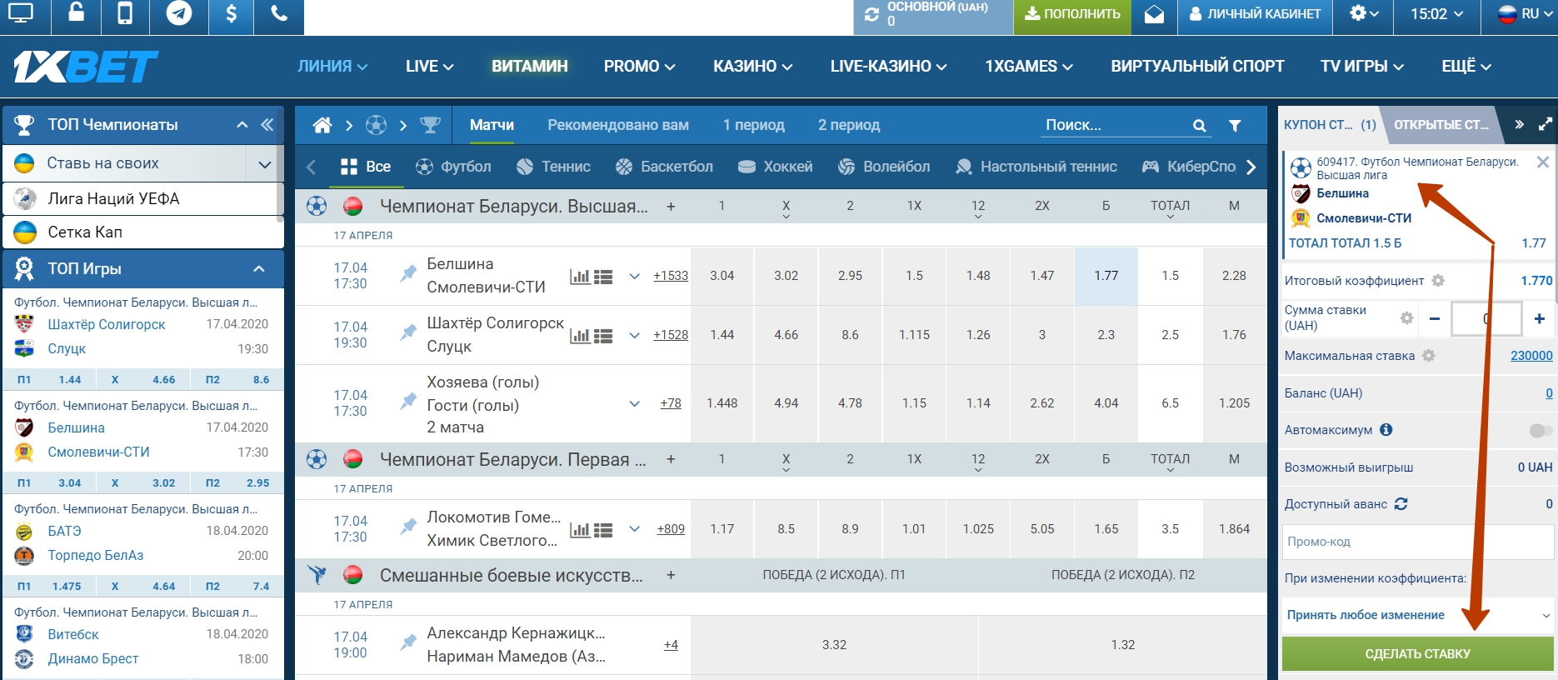Open +1533 additional markets link
Image resolution: width=1558 pixels, height=680 pixels.
pos(671,276)
